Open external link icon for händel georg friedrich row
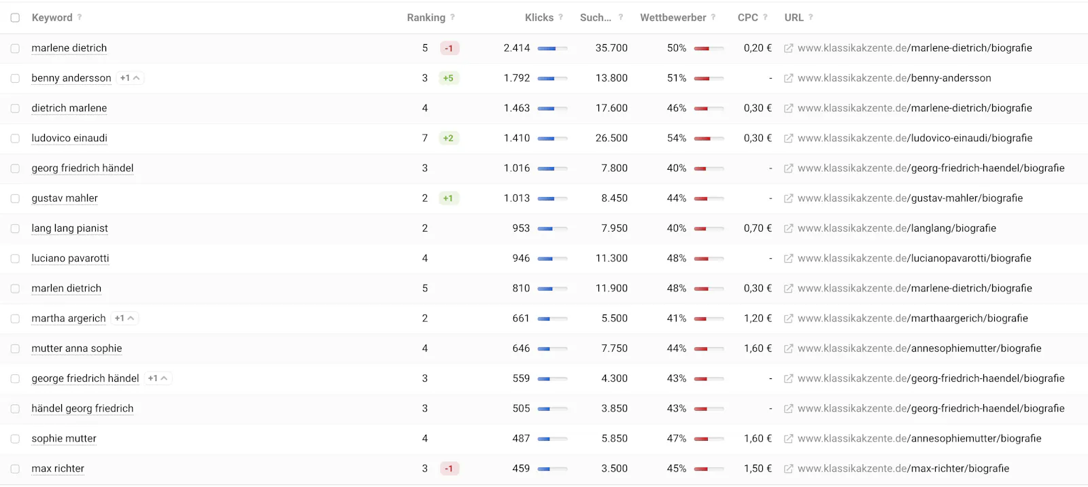1088x487 pixels. 788,409
